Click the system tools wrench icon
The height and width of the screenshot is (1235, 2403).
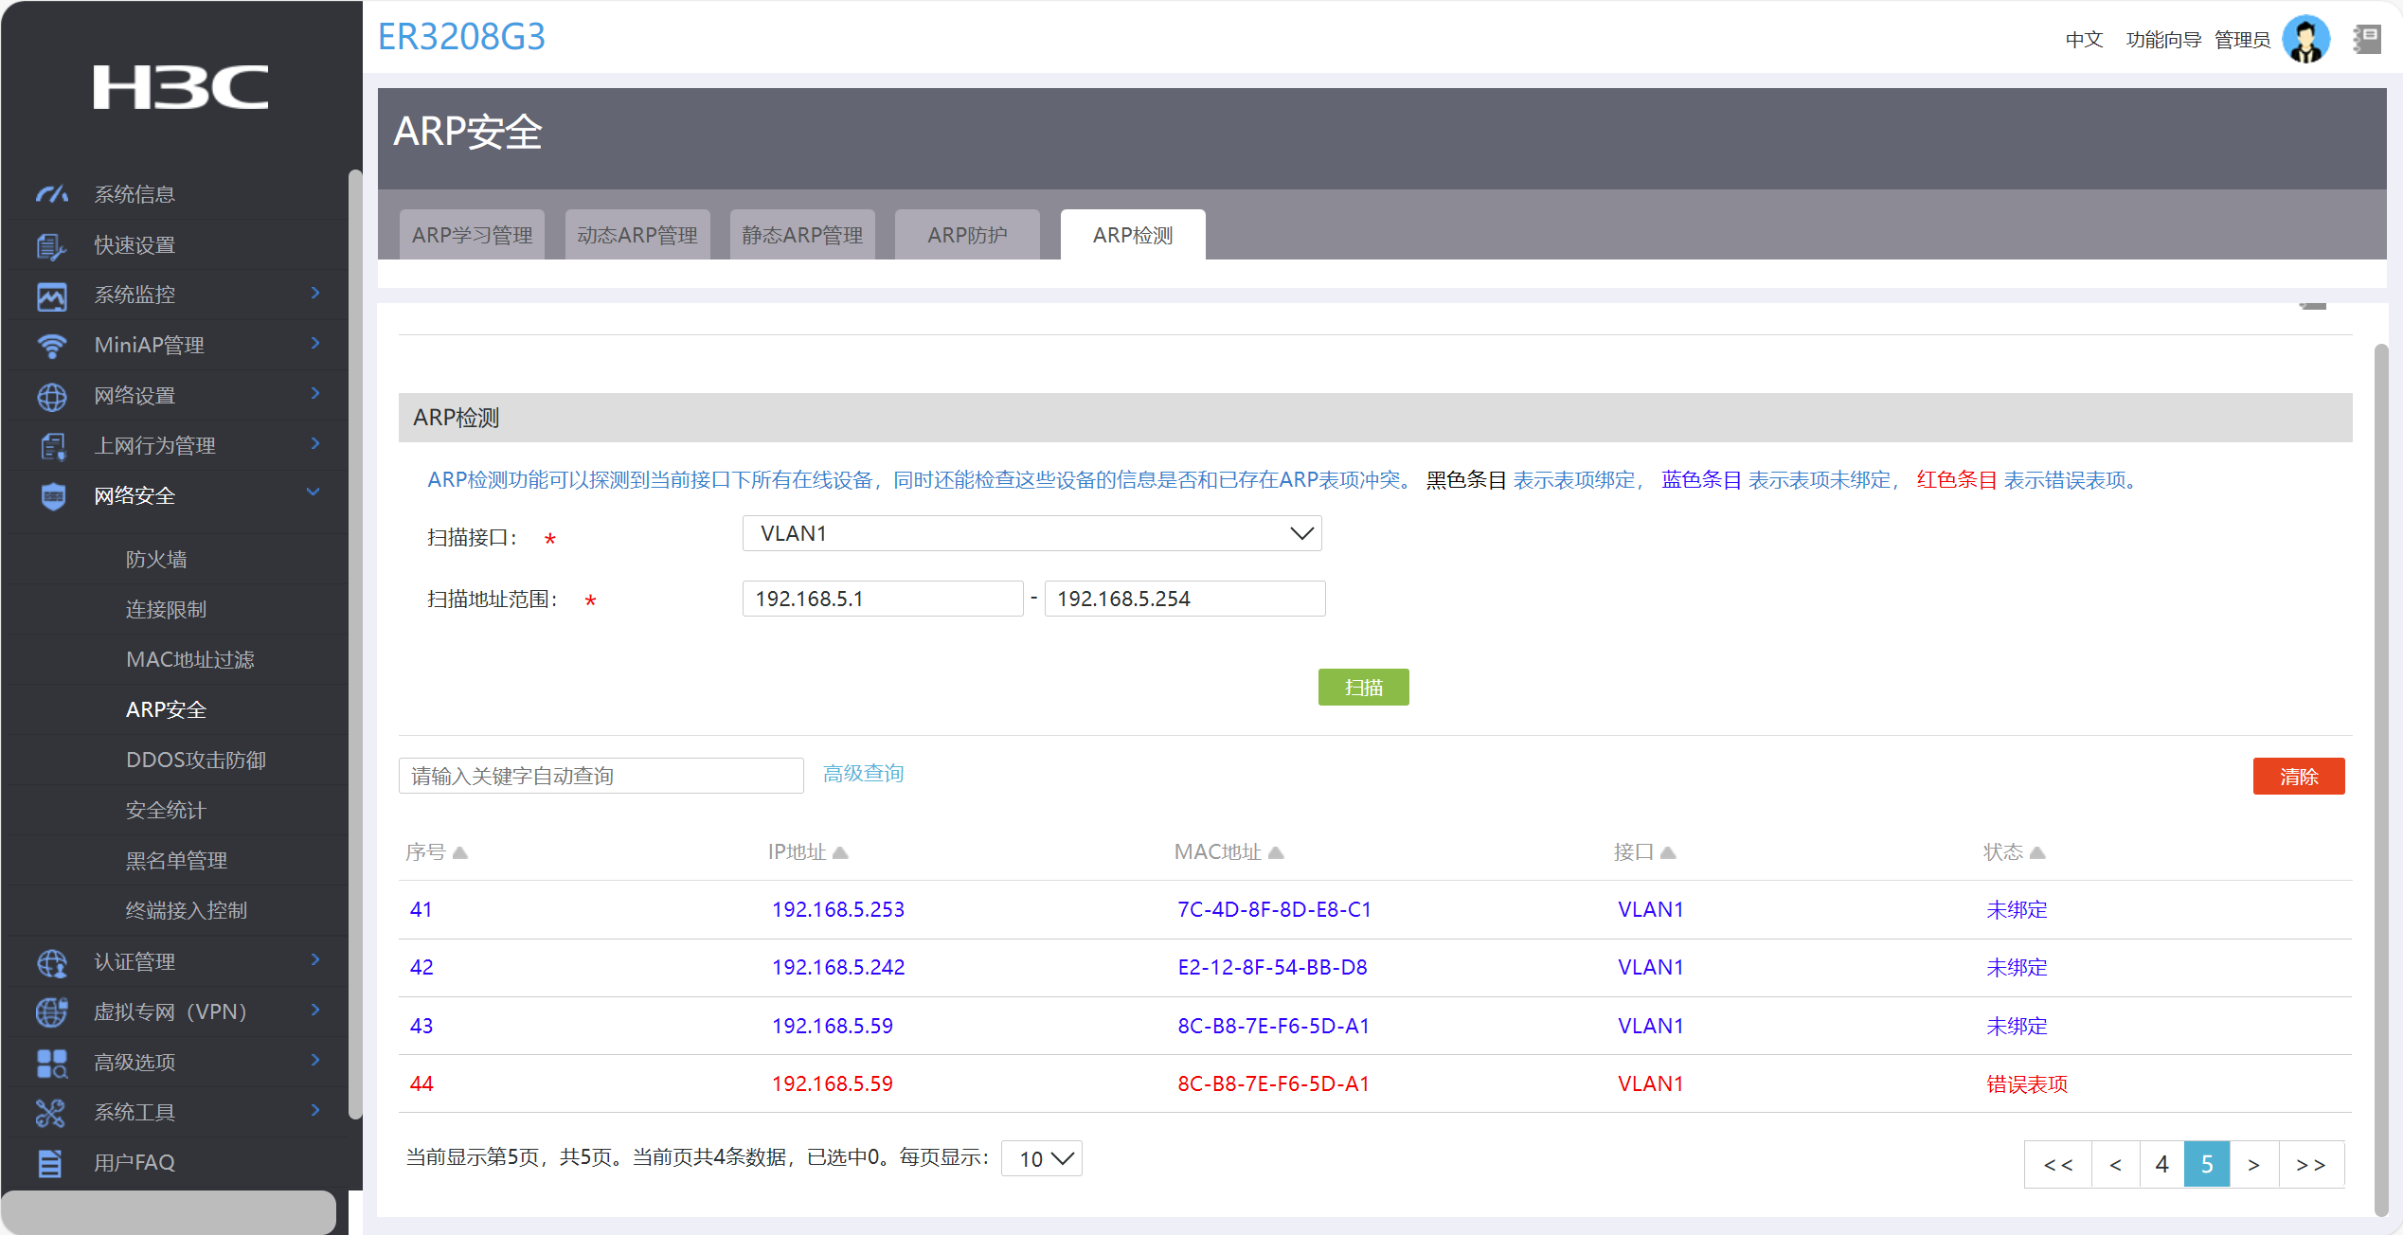click(x=51, y=1113)
